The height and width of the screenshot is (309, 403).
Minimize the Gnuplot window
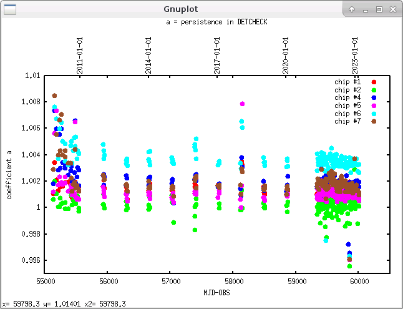click(x=366, y=9)
